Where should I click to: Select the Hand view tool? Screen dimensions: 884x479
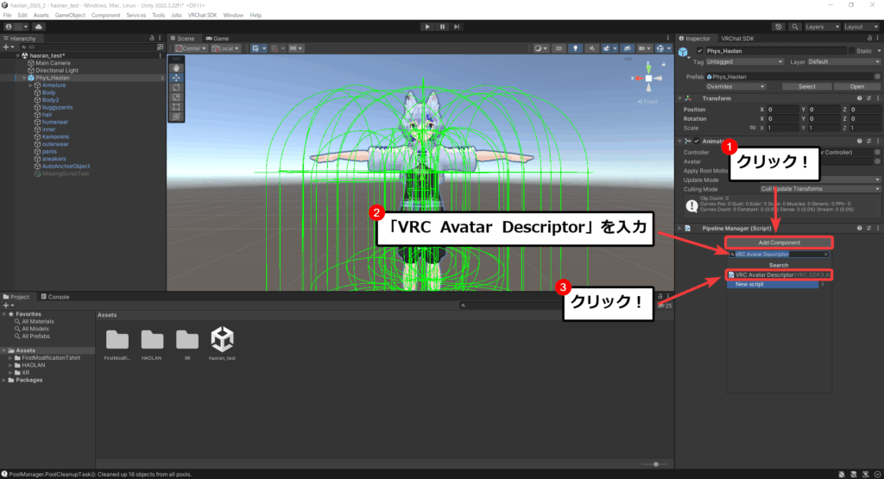point(176,68)
